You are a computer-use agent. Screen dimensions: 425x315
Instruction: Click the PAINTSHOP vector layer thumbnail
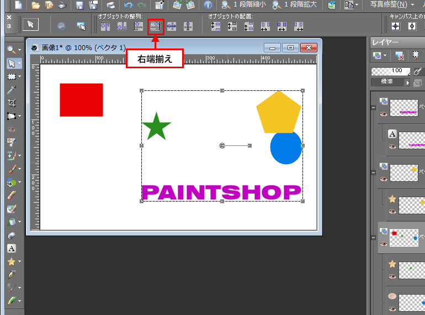coord(403,108)
